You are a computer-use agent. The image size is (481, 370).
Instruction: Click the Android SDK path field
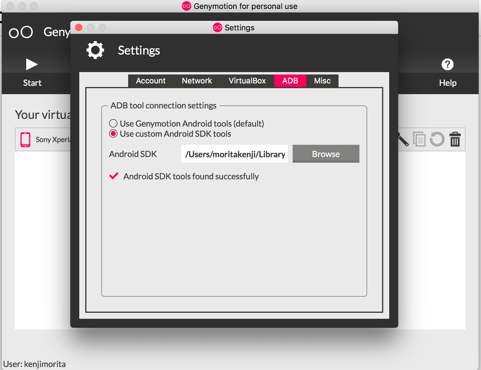coord(235,154)
